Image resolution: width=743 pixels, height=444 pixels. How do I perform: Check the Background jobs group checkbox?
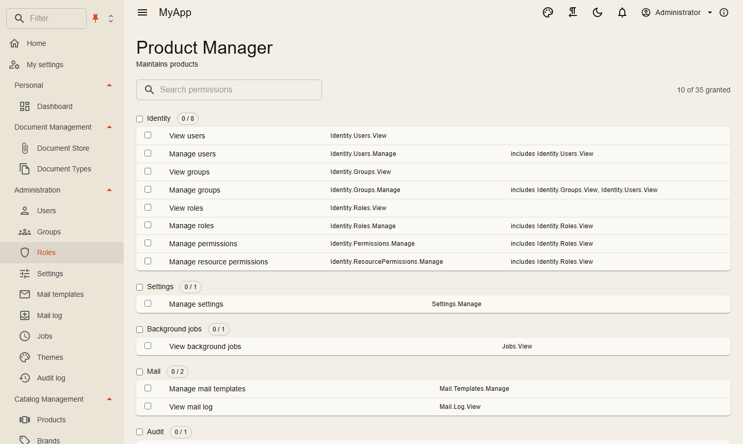pyautogui.click(x=139, y=329)
